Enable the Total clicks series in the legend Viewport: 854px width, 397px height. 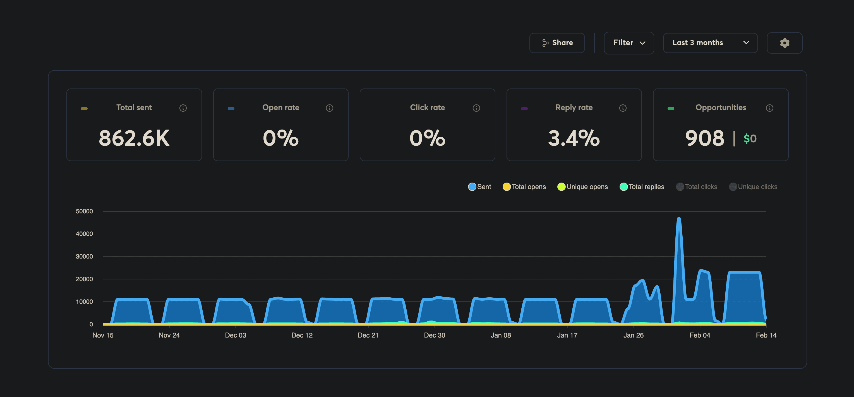697,186
